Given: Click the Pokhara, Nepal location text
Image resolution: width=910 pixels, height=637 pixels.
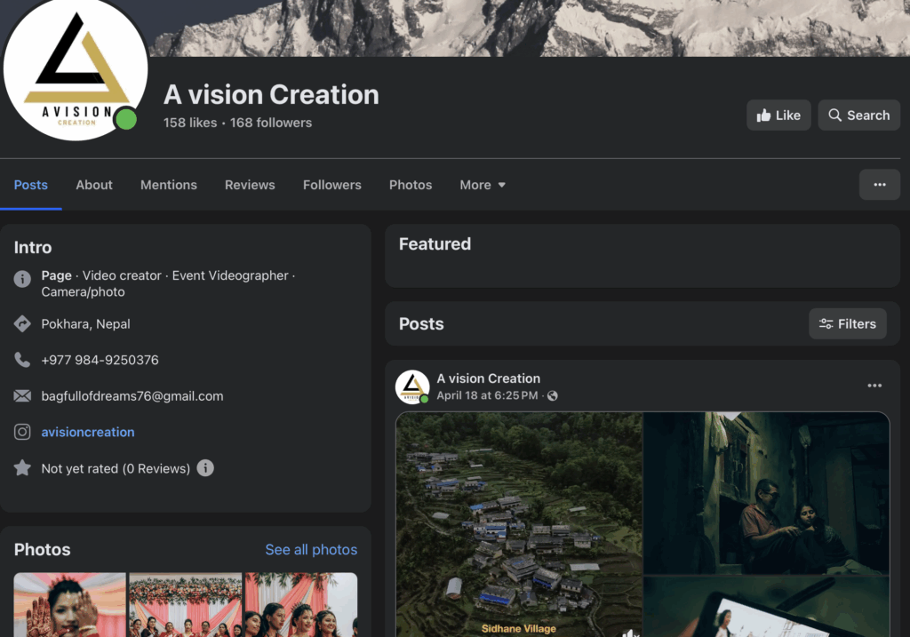Looking at the screenshot, I should (x=85, y=323).
